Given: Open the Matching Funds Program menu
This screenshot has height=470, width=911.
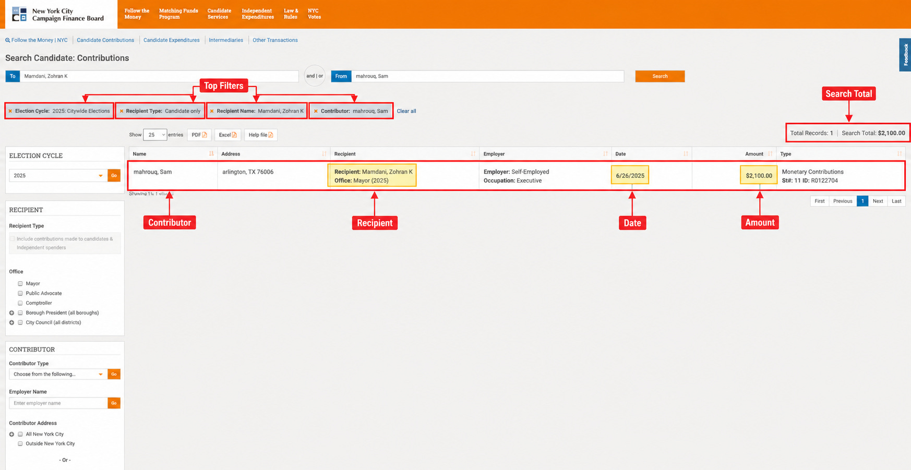Looking at the screenshot, I should pyautogui.click(x=178, y=14).
